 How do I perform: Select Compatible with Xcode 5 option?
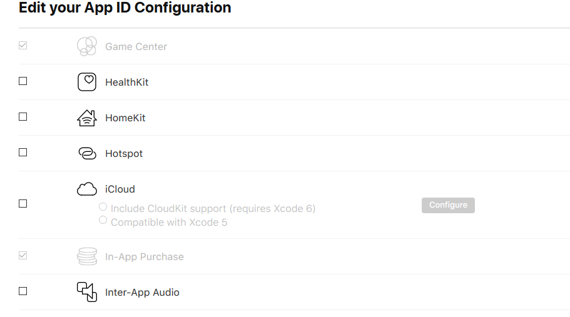click(x=103, y=220)
